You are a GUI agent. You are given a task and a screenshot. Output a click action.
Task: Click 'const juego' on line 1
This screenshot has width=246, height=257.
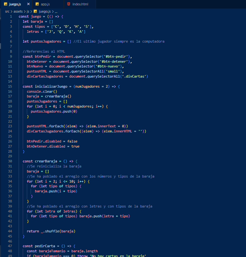tap(30, 16)
